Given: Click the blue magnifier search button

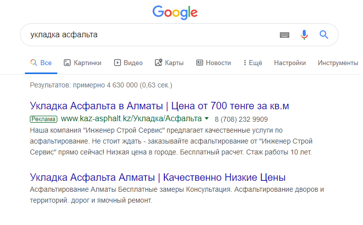Looking at the screenshot, I should pyautogui.click(x=324, y=35).
